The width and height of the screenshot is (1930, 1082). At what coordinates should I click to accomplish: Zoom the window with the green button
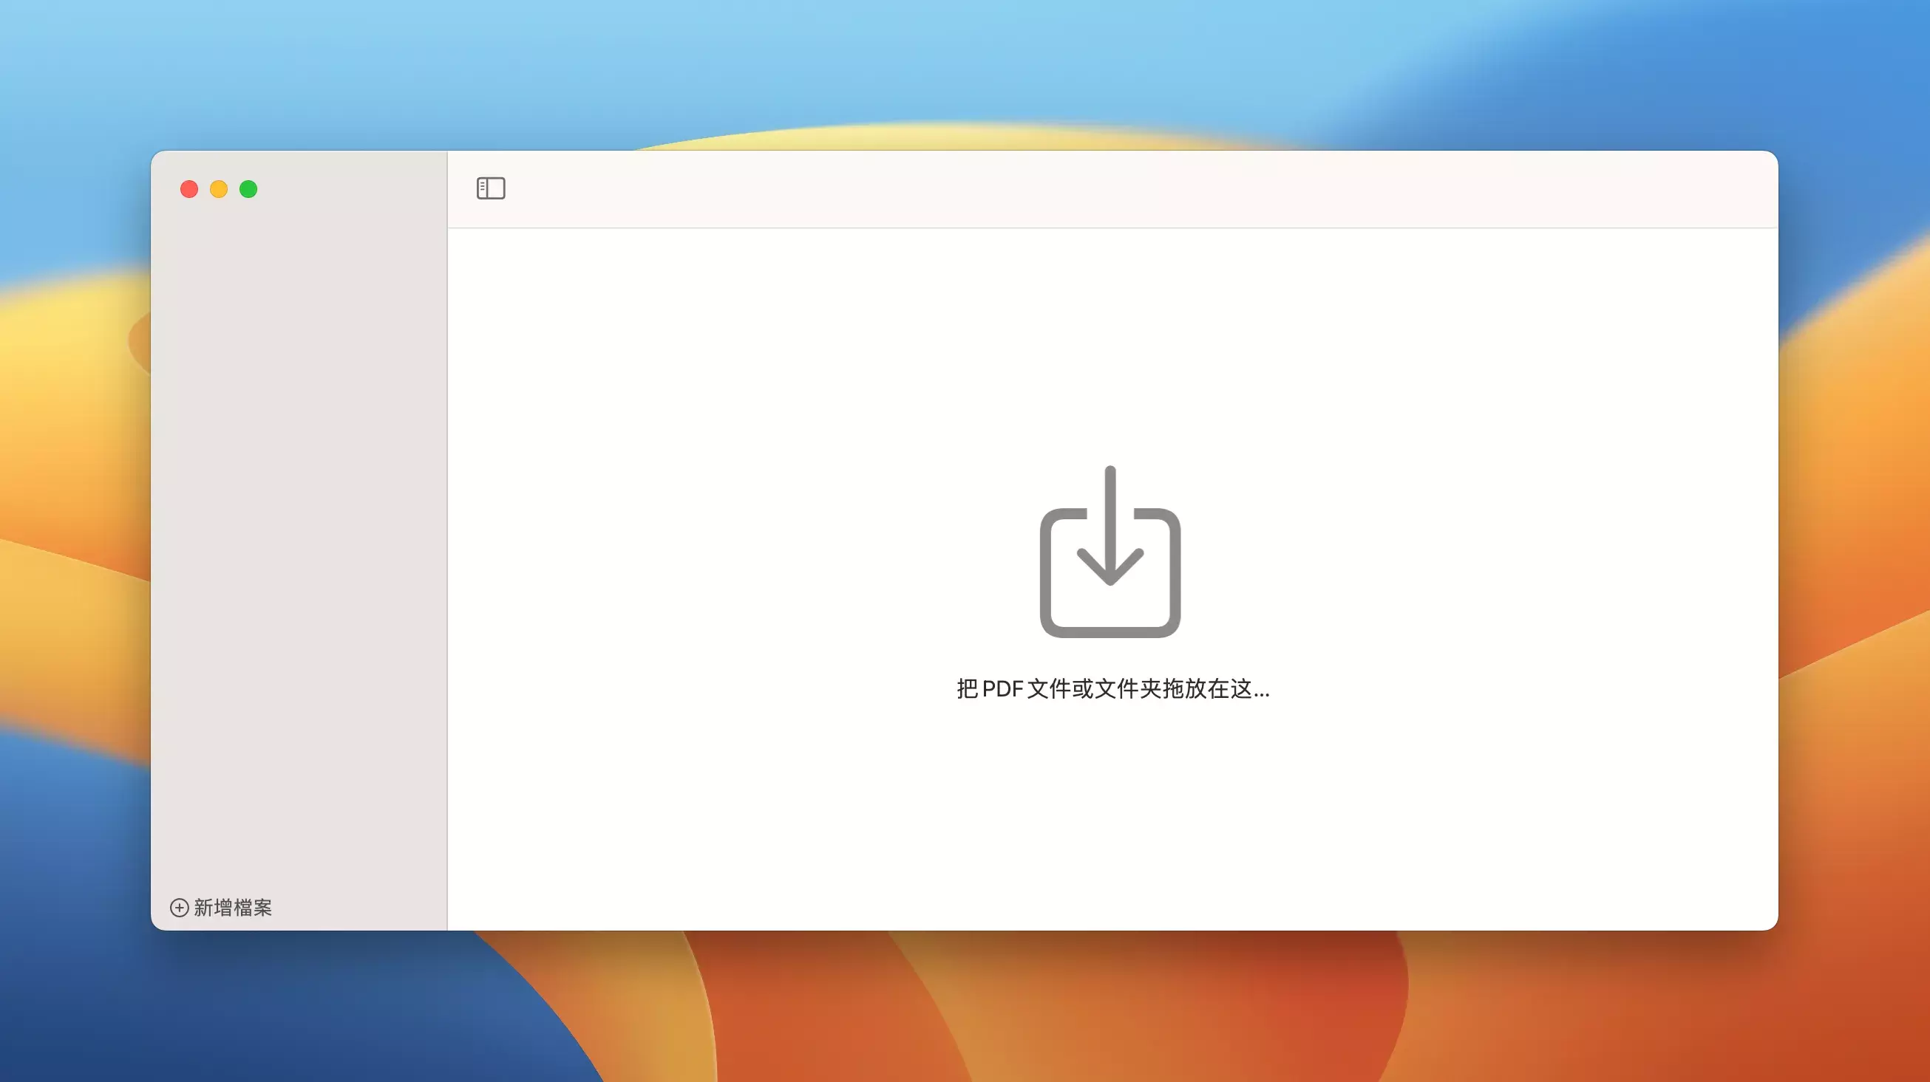click(248, 190)
